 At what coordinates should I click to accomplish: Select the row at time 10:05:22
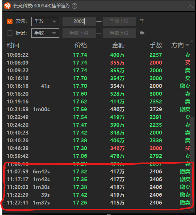click(x=98, y=55)
